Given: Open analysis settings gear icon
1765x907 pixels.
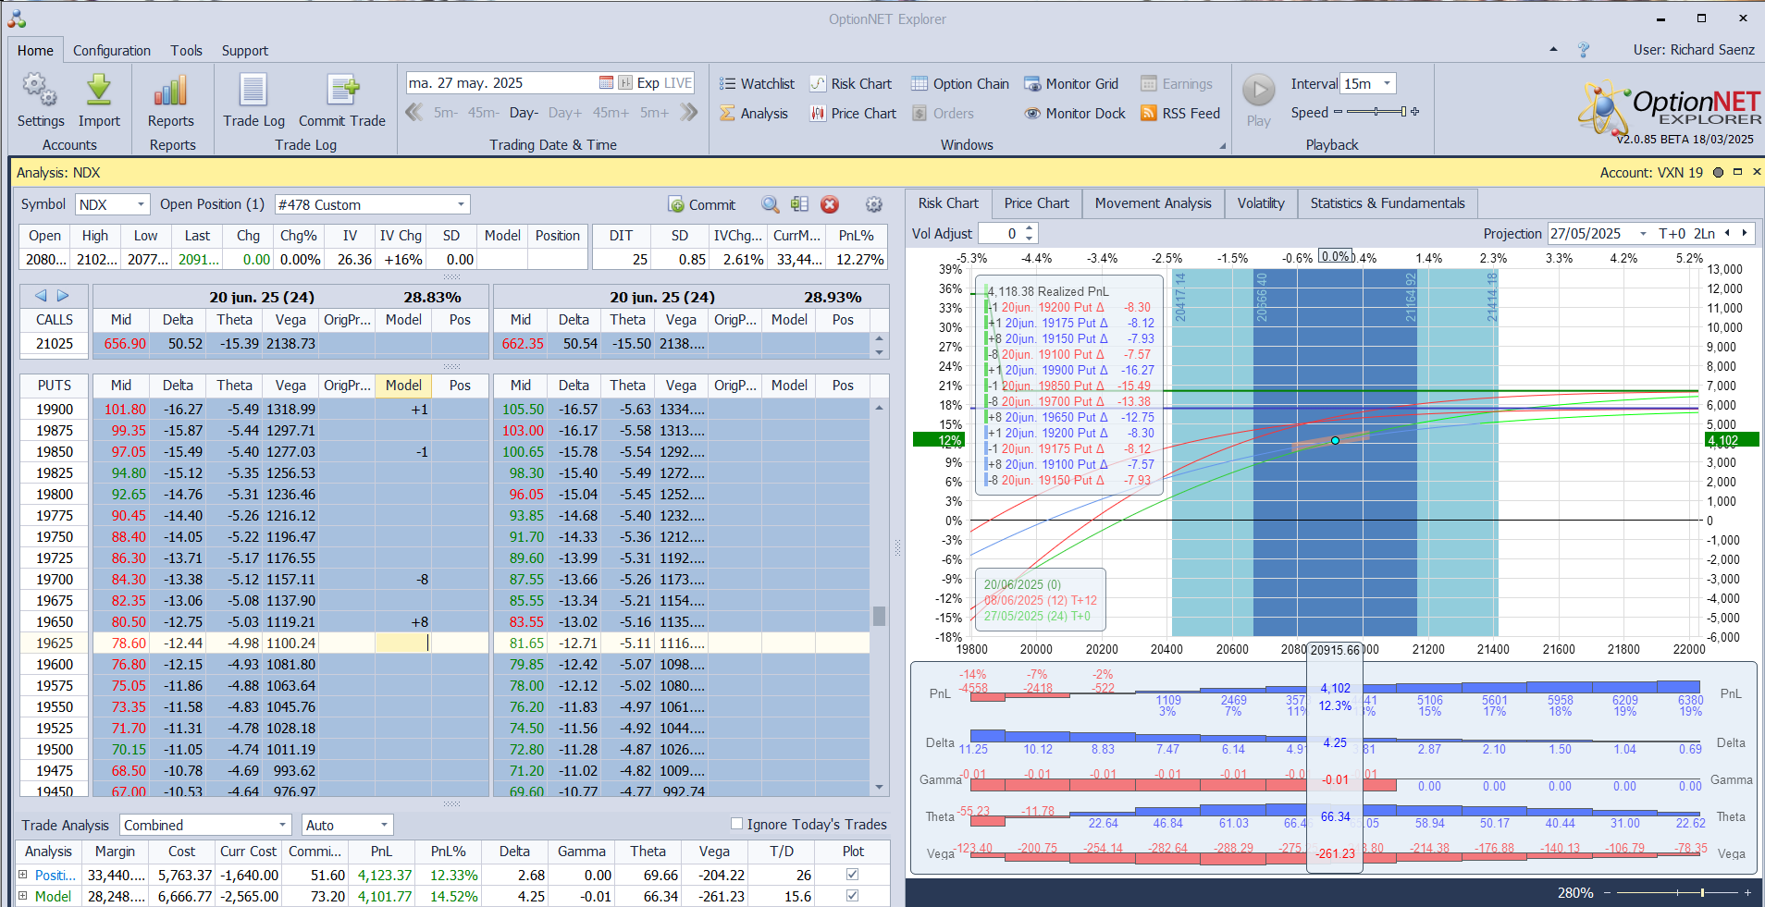Looking at the screenshot, I should (x=873, y=204).
